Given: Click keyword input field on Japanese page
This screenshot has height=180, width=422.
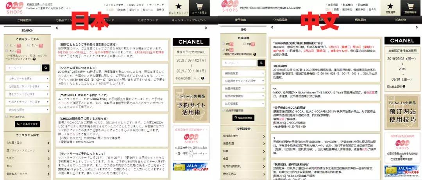Looking at the screenshot, I should click(23, 68).
